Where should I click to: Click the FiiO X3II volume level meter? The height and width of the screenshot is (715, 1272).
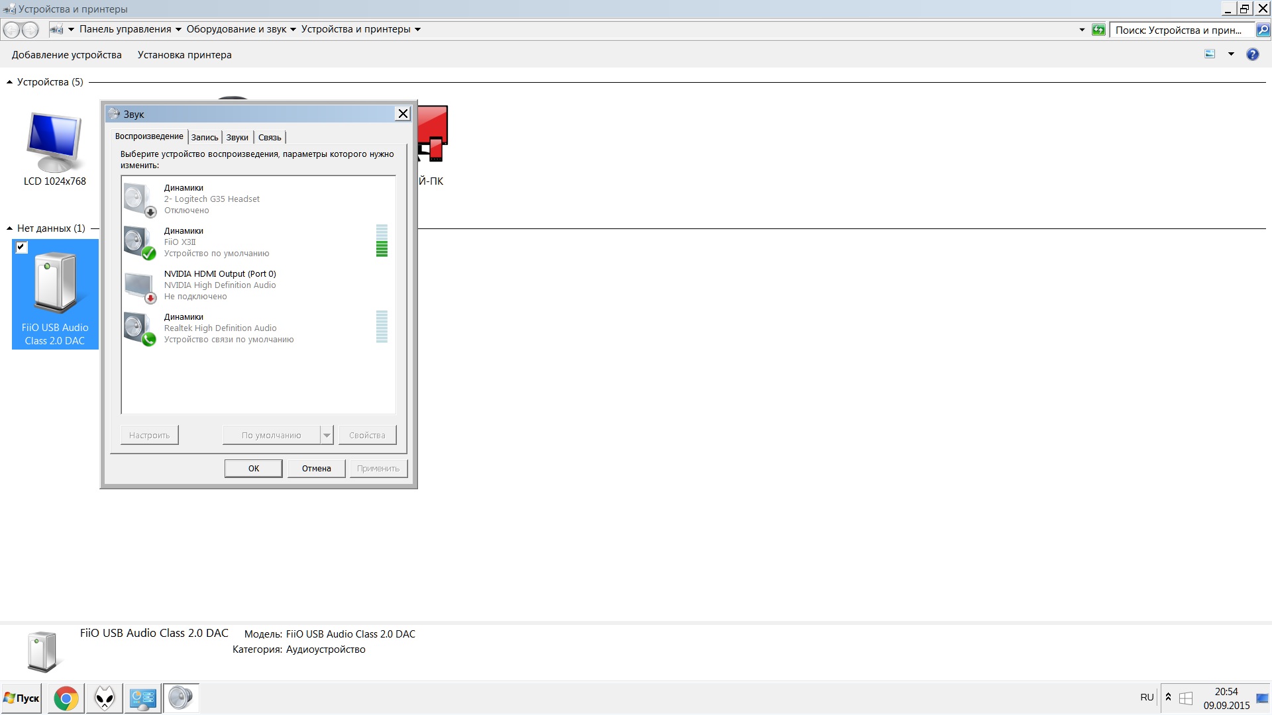[382, 241]
